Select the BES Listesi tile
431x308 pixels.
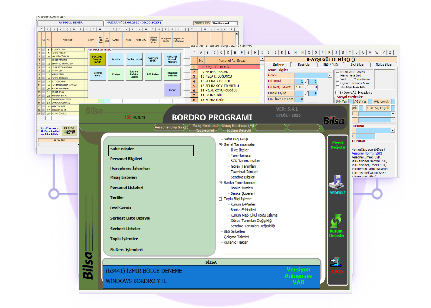[153, 74]
